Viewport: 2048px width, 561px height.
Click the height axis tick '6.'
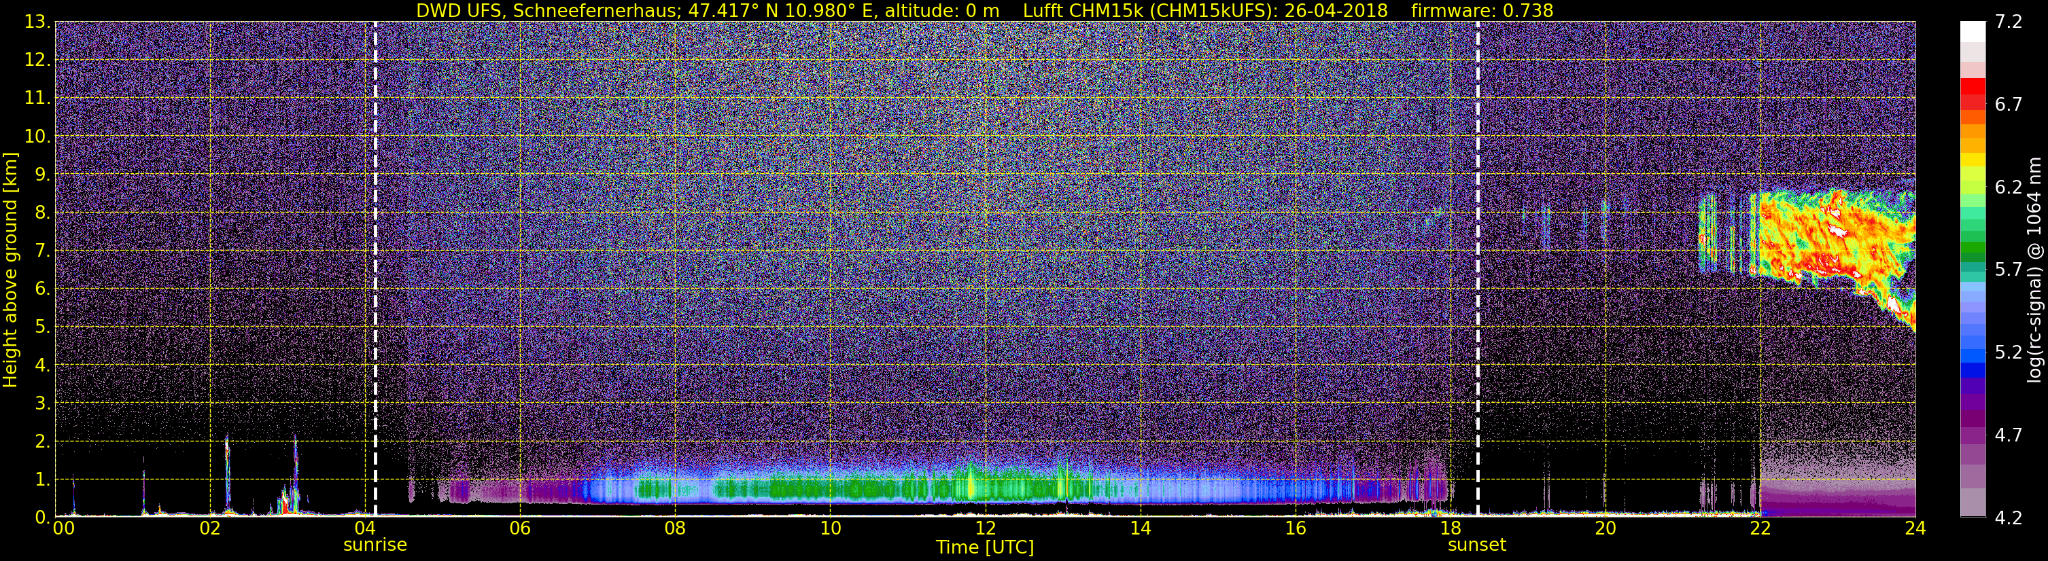pyautogui.click(x=42, y=289)
